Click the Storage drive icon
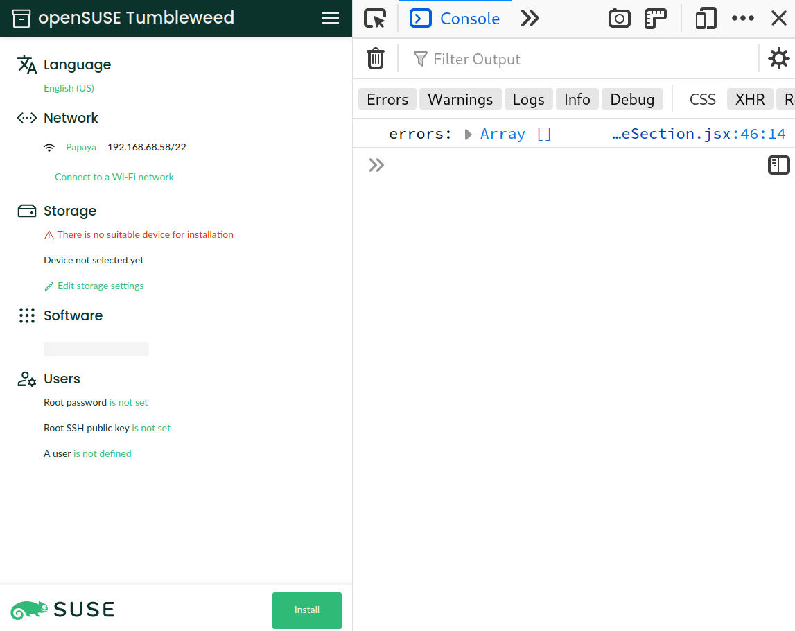795x631 pixels. click(27, 211)
